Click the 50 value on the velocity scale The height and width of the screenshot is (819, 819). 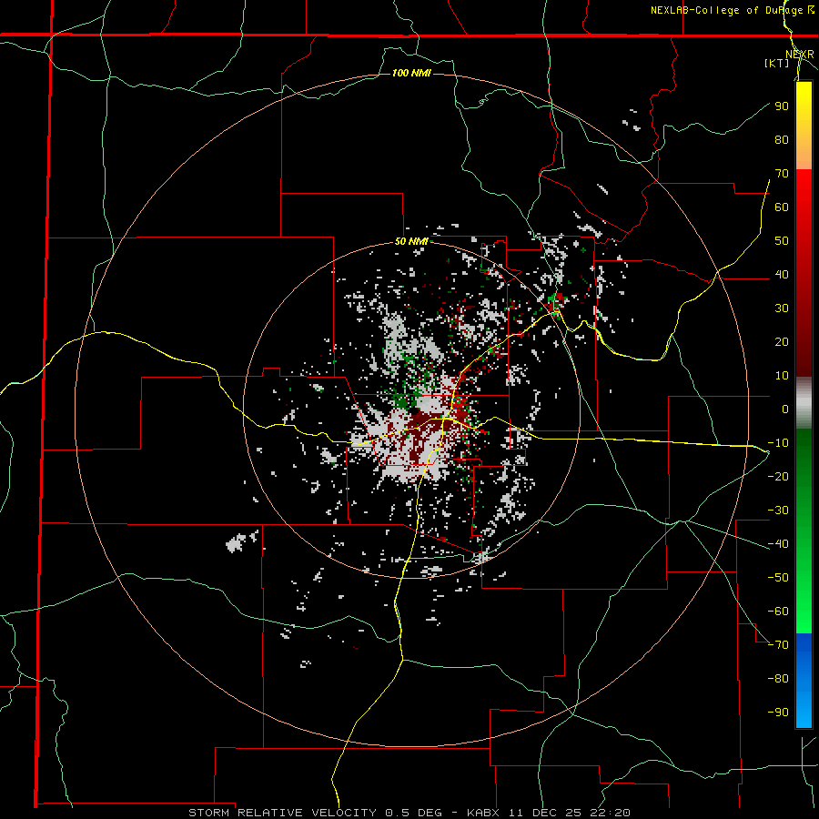(x=782, y=241)
